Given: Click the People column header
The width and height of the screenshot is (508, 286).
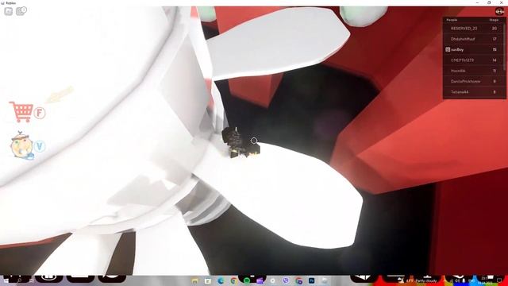Looking at the screenshot, I should coord(452,20).
